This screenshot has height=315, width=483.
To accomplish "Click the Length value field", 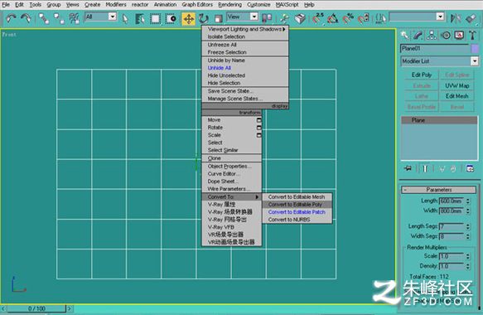I will click(452, 201).
